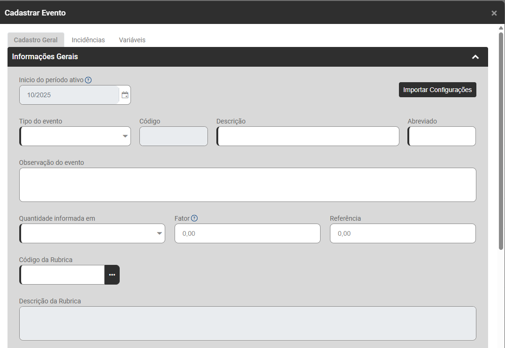Open rubrica lookup with the ellipsis button

pos(112,275)
